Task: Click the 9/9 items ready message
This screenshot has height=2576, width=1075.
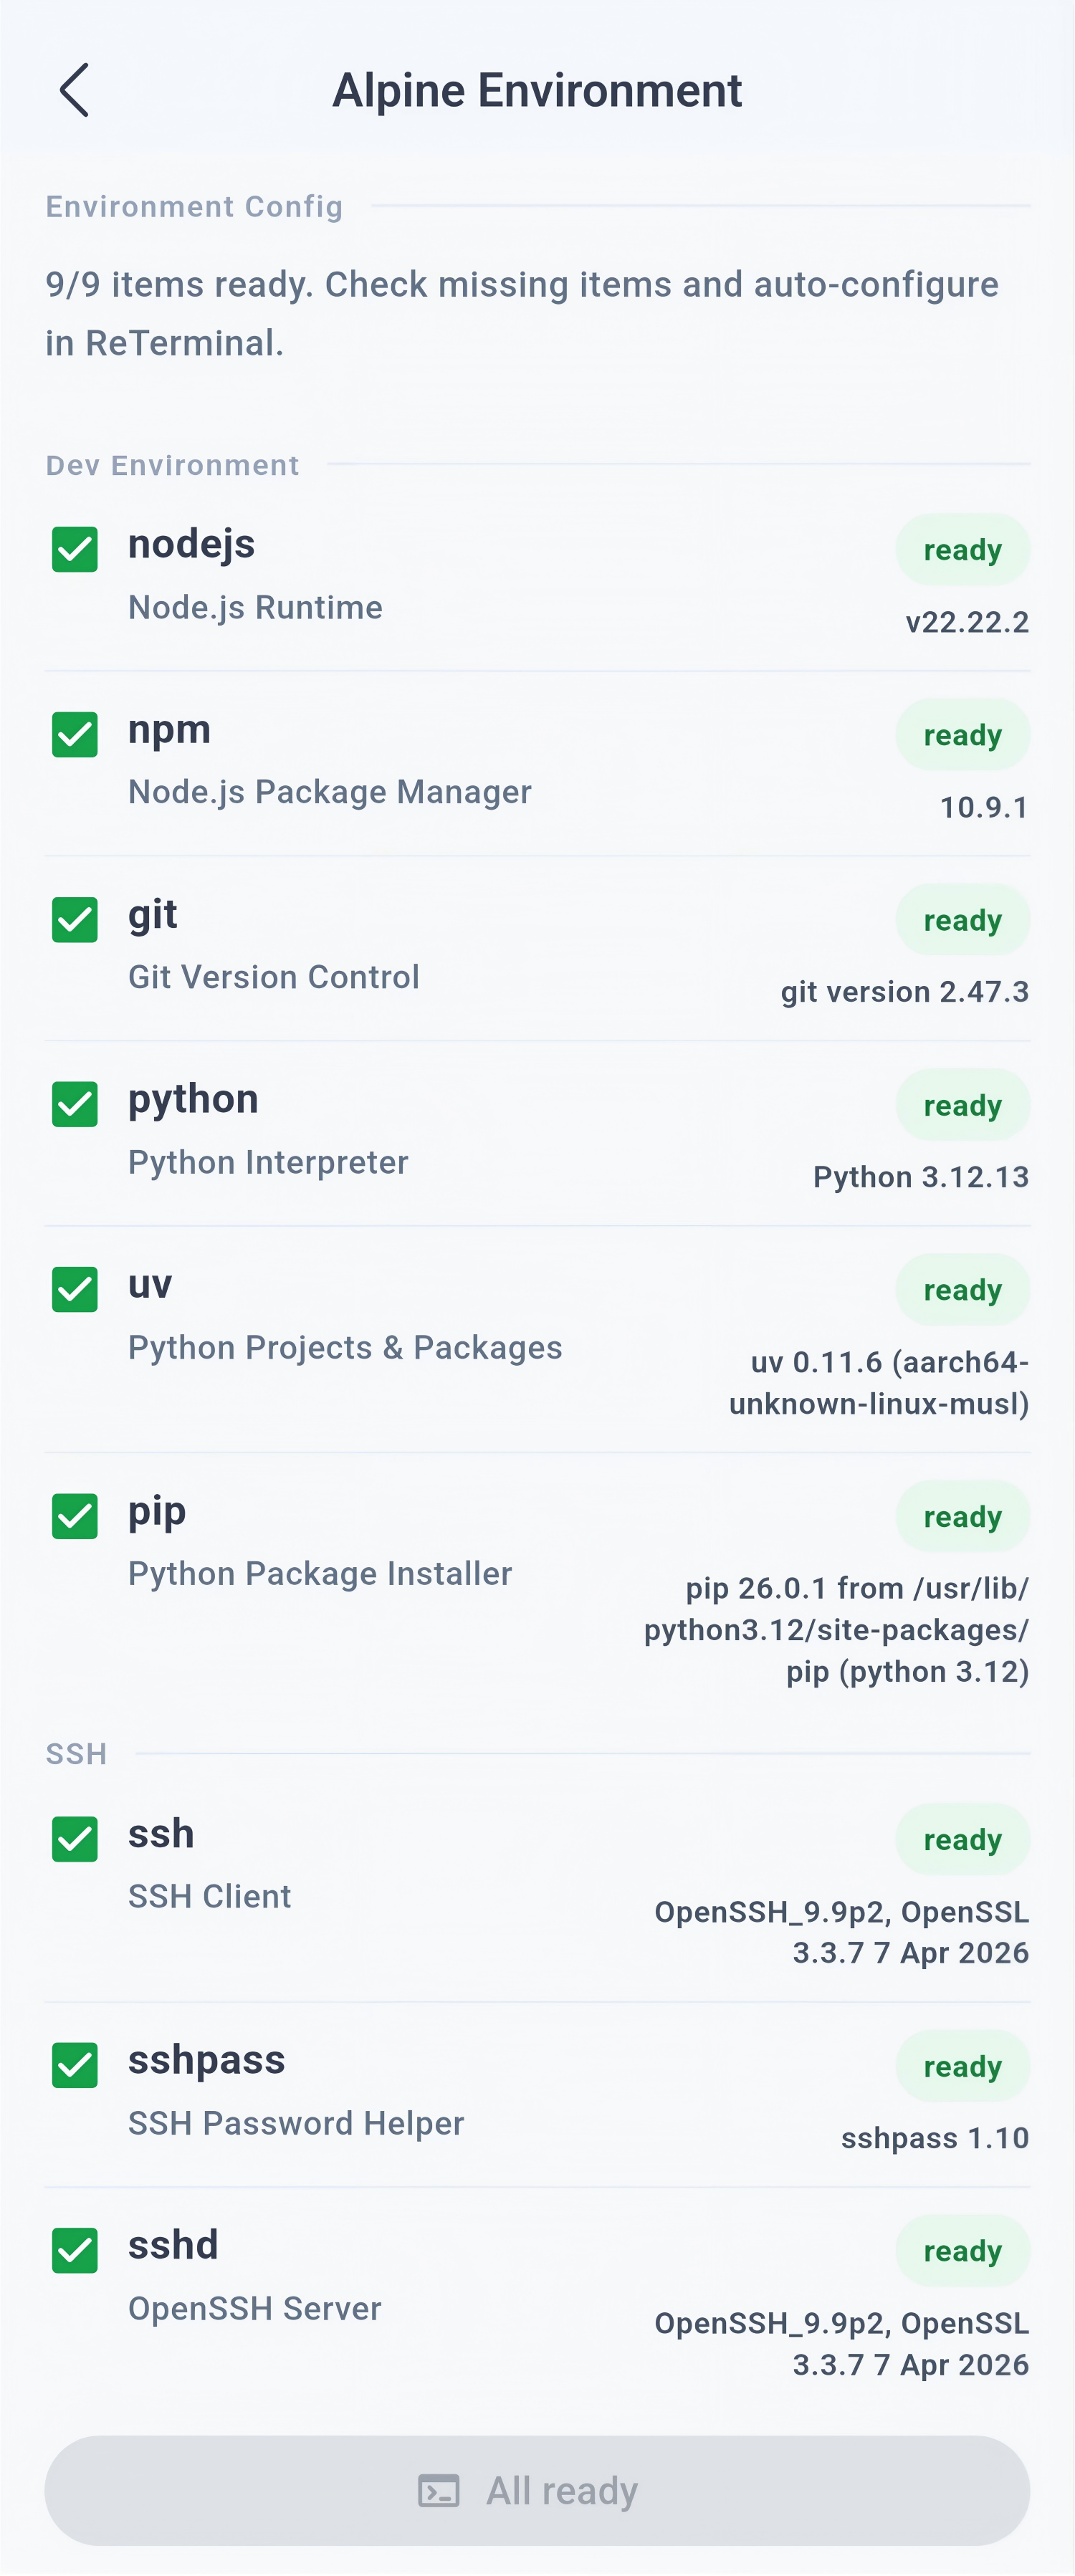Action: point(522,314)
